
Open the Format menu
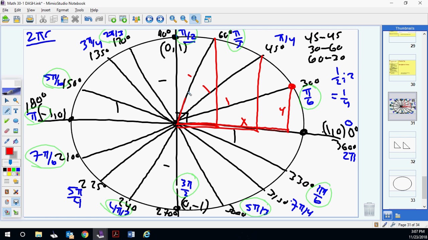click(x=63, y=10)
